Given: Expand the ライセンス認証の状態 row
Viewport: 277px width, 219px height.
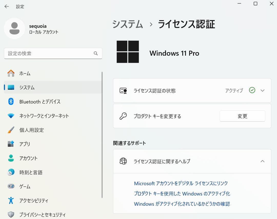Looking at the screenshot, I should 262,90.
